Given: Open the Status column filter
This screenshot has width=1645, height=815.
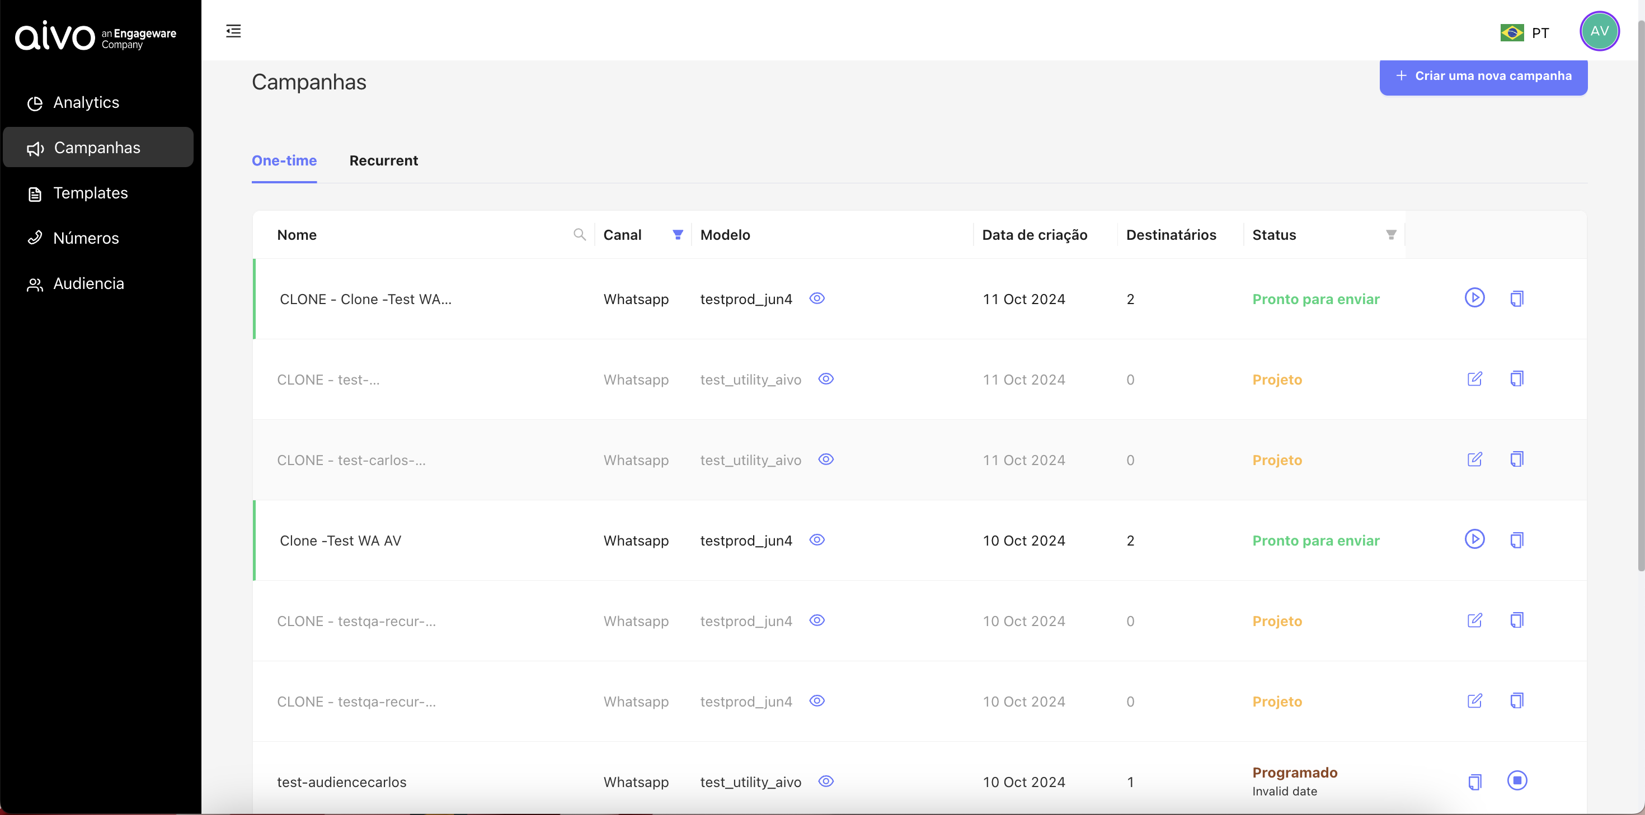Looking at the screenshot, I should click(x=1390, y=234).
